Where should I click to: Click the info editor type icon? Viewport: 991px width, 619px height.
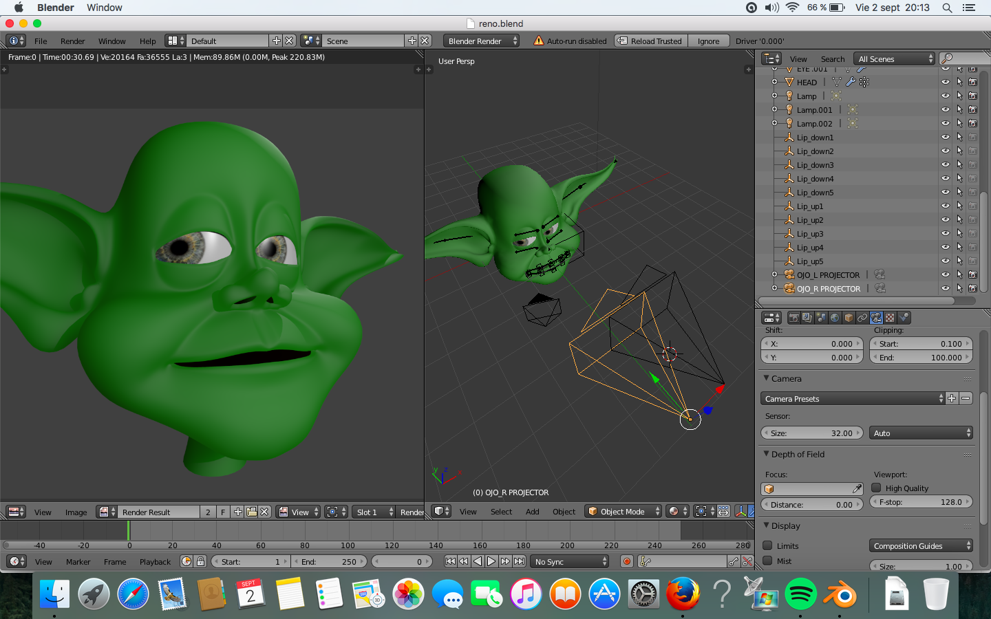click(16, 41)
